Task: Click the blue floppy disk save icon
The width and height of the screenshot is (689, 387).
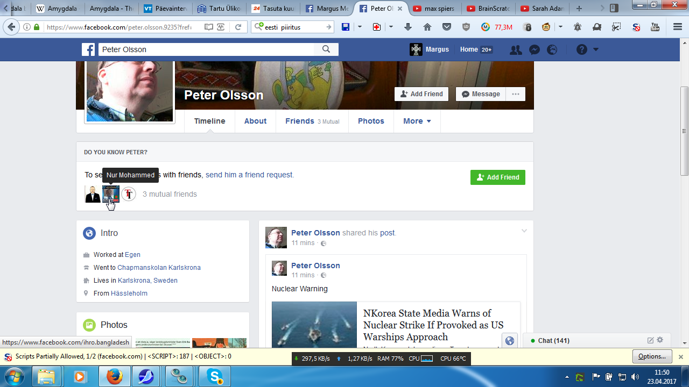Action: [x=346, y=27]
